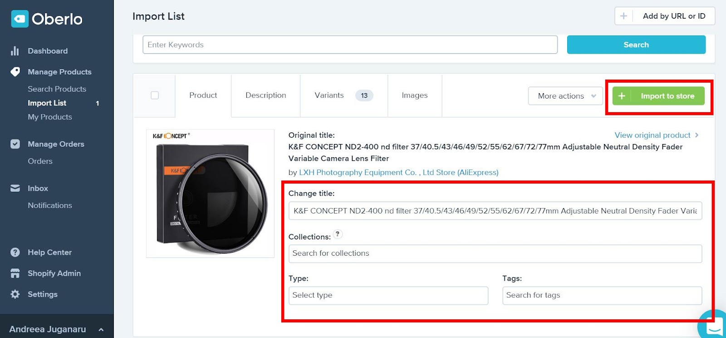Click the Variants count badge 13

click(364, 95)
